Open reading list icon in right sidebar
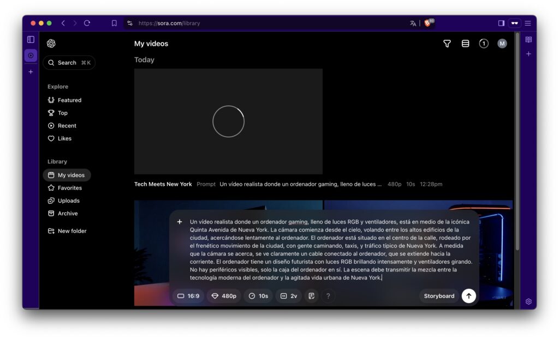Image resolution: width=559 pixels, height=339 pixels. point(528,40)
